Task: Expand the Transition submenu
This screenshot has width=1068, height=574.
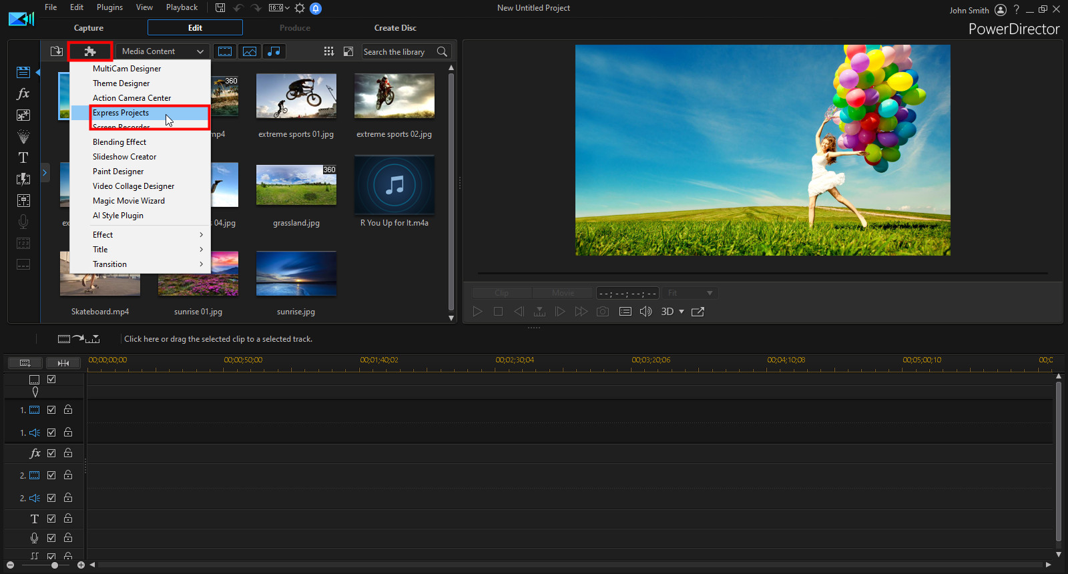Action: point(147,264)
